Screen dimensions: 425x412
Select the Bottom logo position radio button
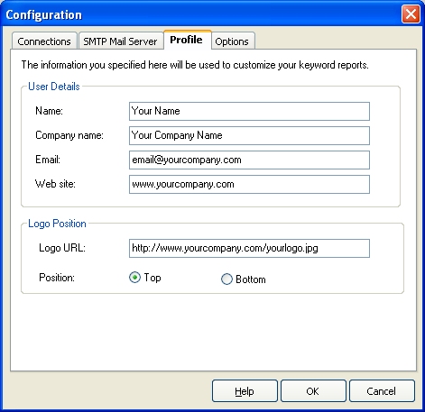pos(226,279)
